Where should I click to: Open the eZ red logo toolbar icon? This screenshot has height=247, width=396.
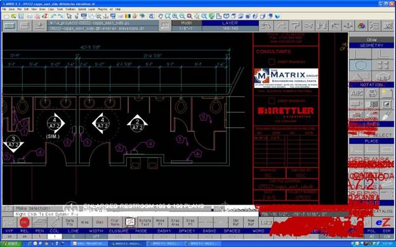pos(44,16)
